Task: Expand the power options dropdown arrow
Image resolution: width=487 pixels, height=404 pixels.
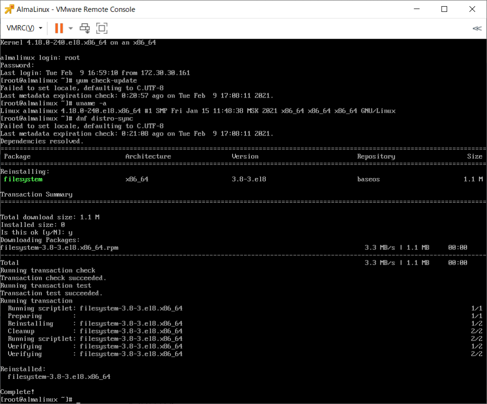Action: tap(71, 28)
